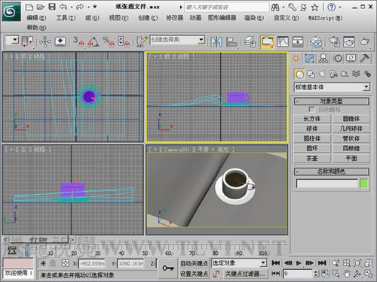Collapse the 对象类型 rollout

pos(332,102)
